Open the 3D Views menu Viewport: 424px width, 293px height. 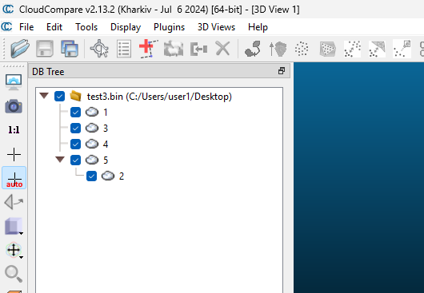[216, 27]
